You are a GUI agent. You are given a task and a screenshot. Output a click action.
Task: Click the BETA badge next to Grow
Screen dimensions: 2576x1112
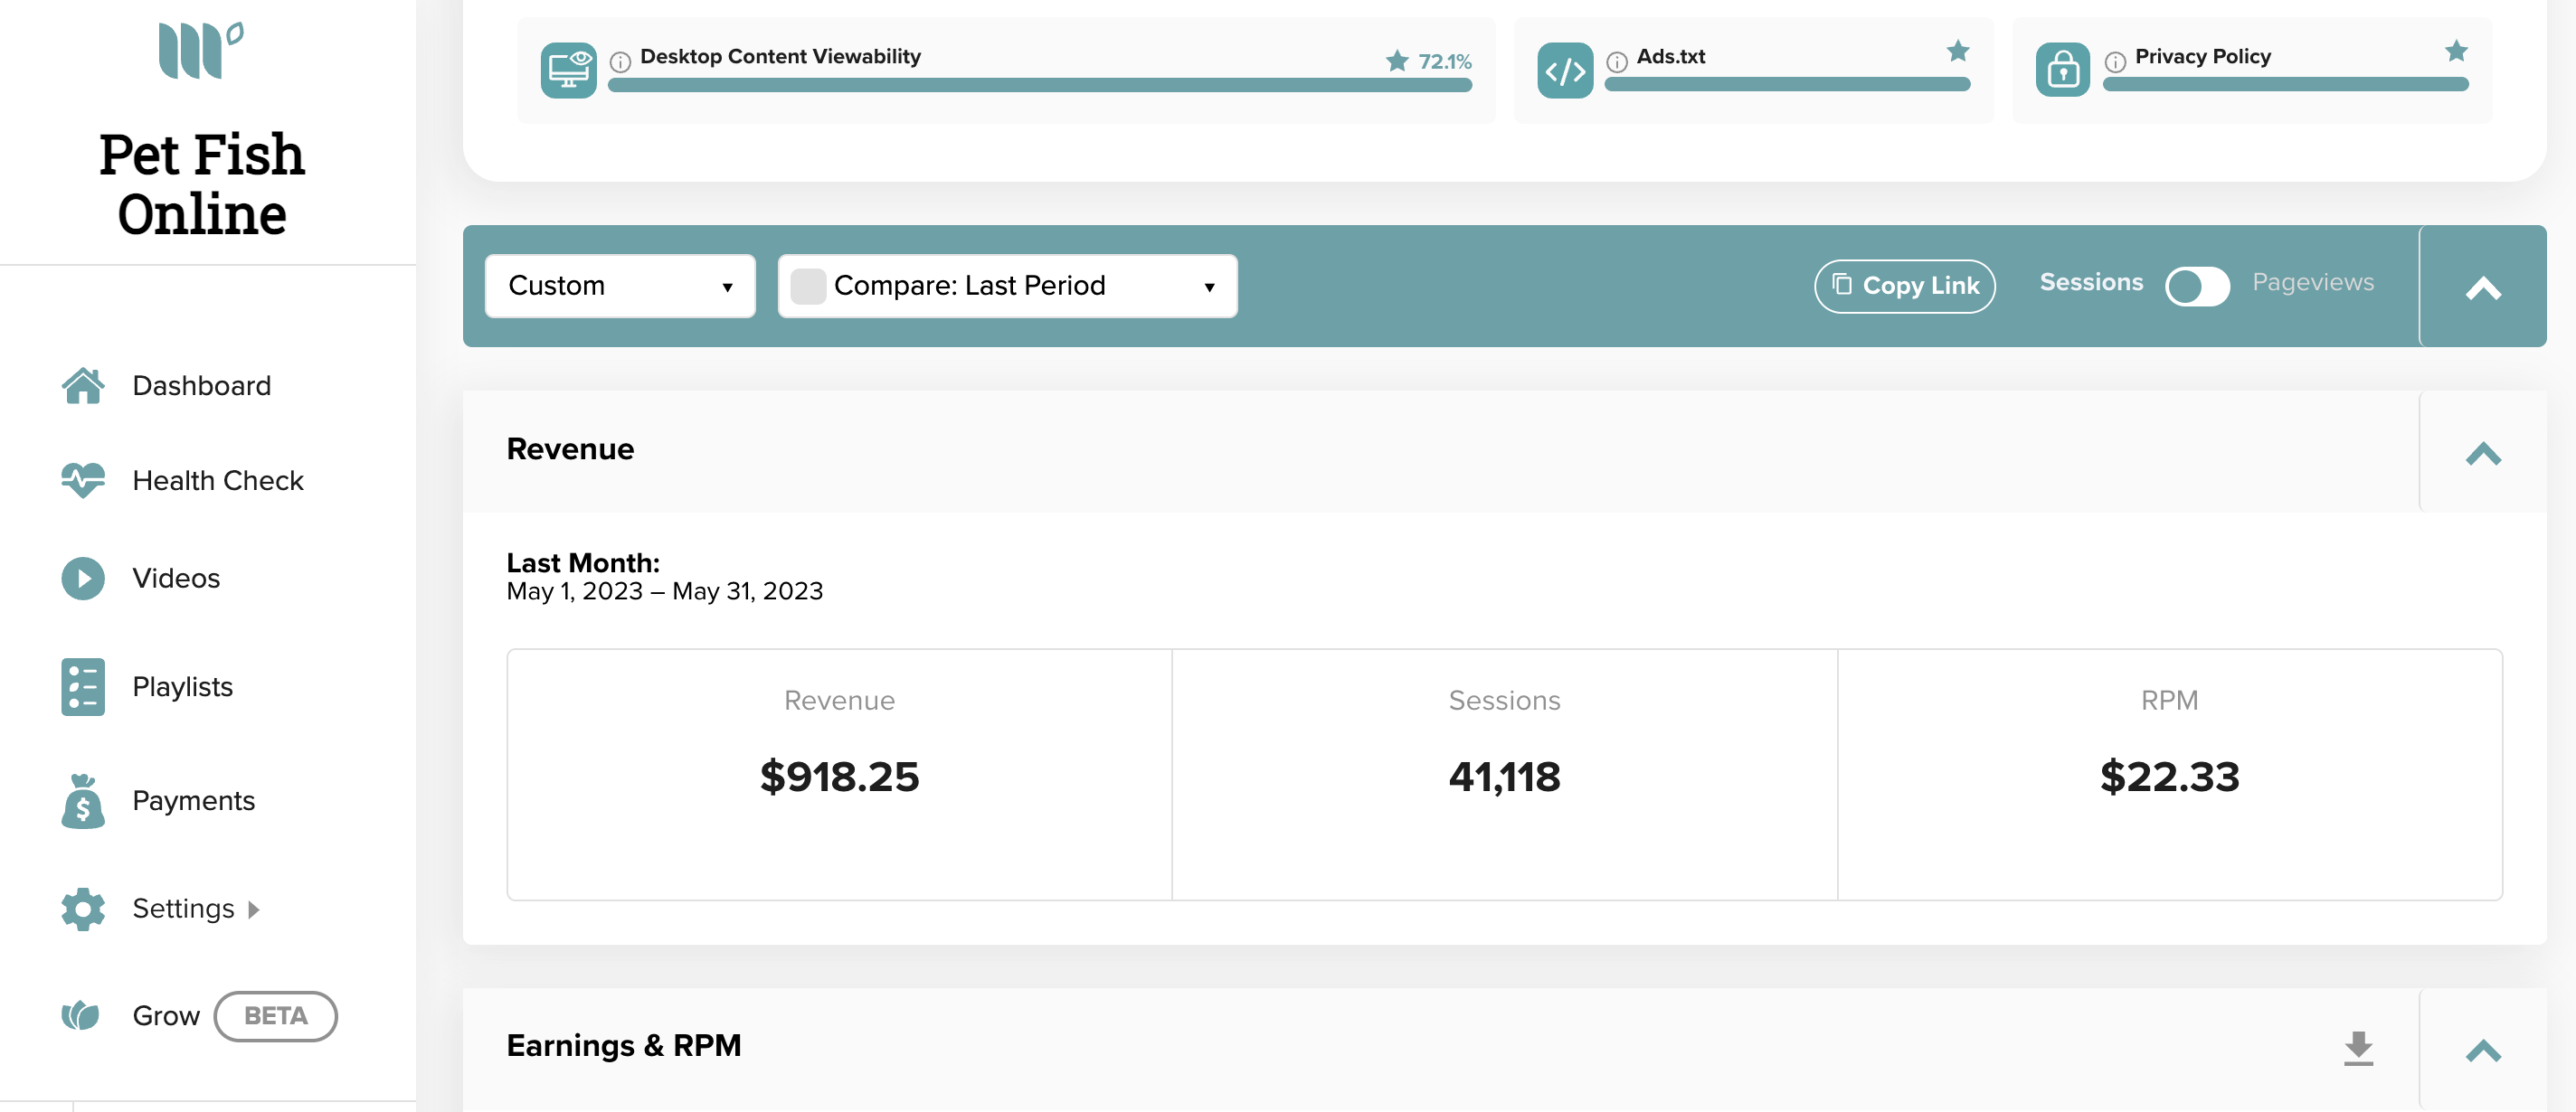tap(276, 1016)
